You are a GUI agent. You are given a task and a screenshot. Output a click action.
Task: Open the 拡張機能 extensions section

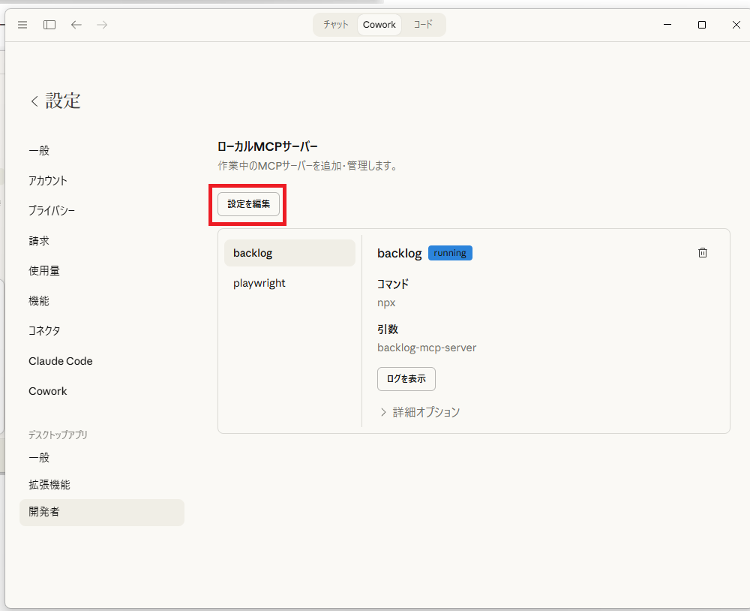pyautogui.click(x=46, y=484)
